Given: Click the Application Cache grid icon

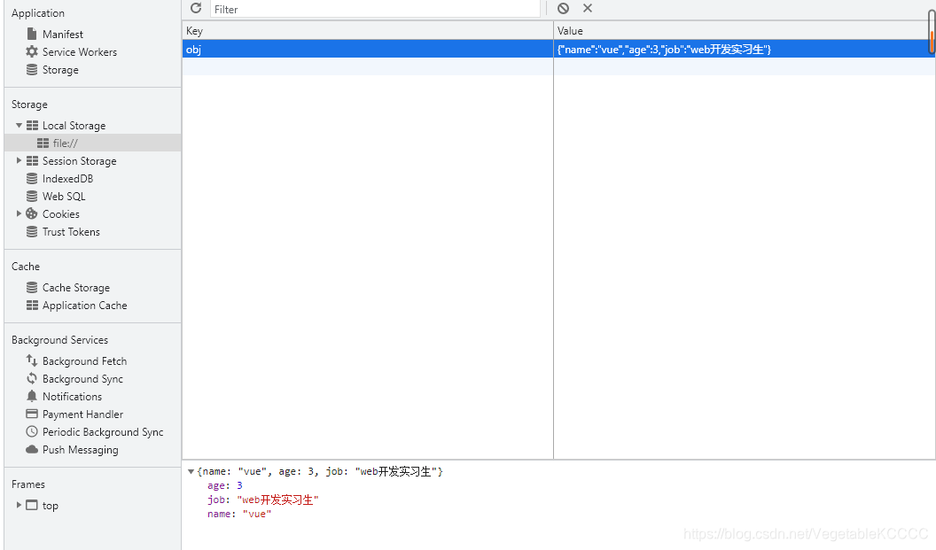Looking at the screenshot, I should click(x=32, y=305).
